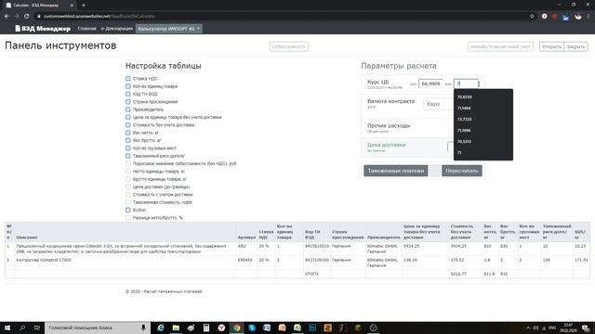Click the Открыть button
Image resolution: width=595 pixels, height=334 pixels.
point(551,46)
